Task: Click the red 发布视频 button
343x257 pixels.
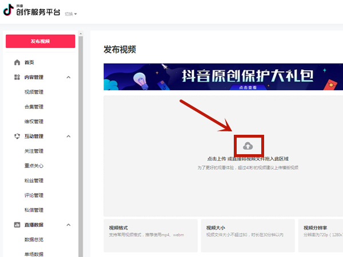Action: click(41, 41)
